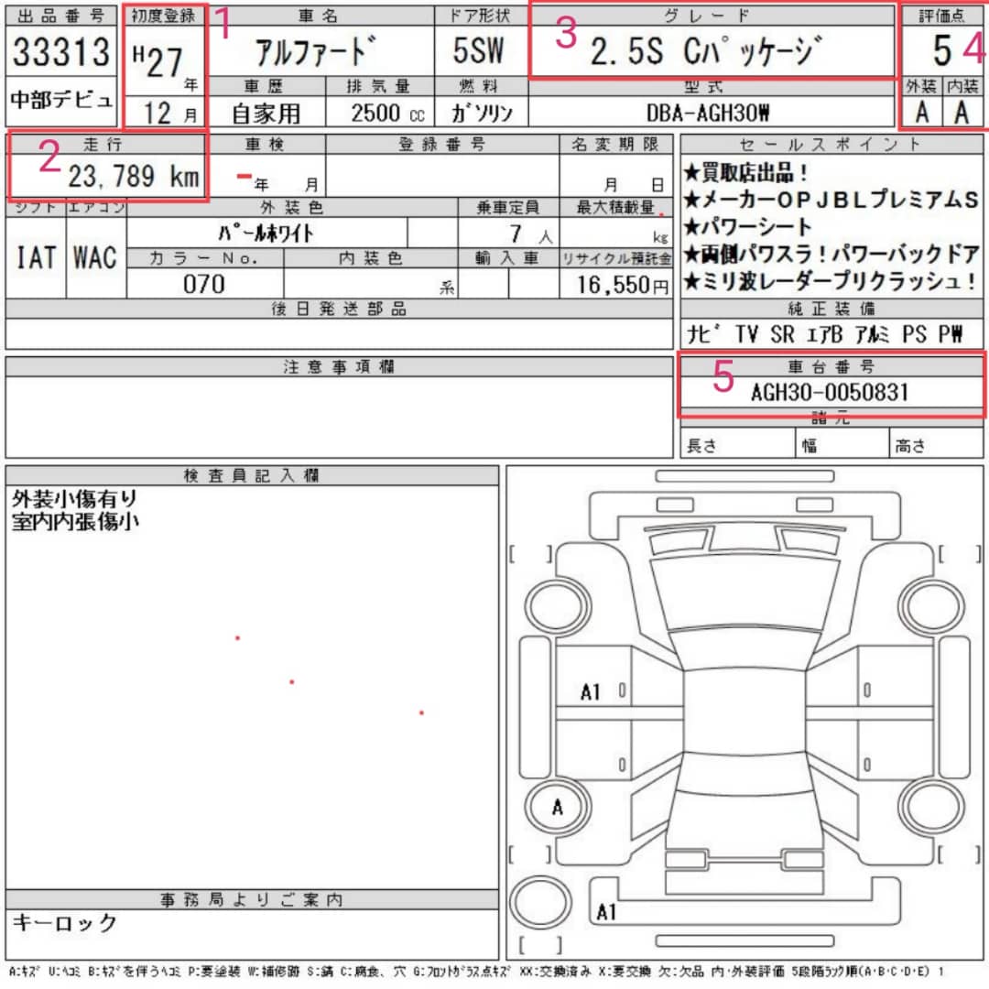Click the WAC air conditioner cell

pos(95,259)
